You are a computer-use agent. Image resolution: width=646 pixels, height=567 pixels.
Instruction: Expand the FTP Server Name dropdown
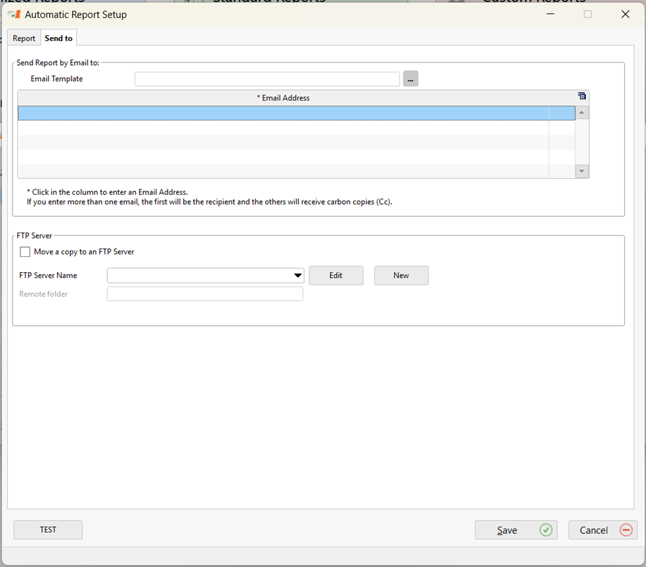pyautogui.click(x=297, y=276)
